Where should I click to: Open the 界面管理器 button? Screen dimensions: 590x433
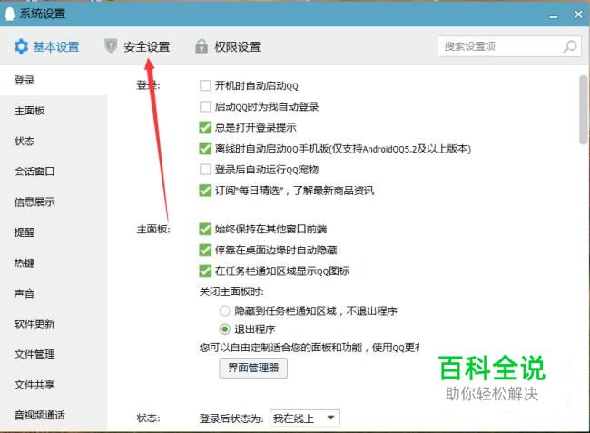[253, 368]
